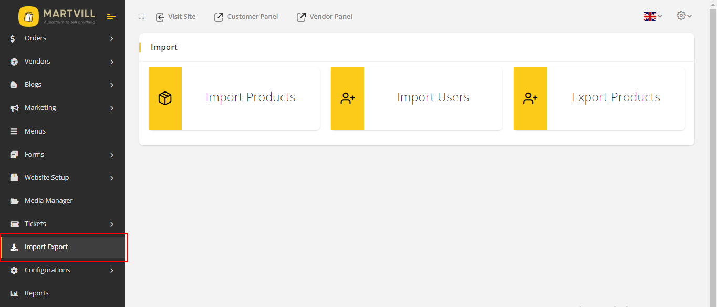Click the Martvill shopping bag logo
717x307 pixels.
tap(28, 17)
